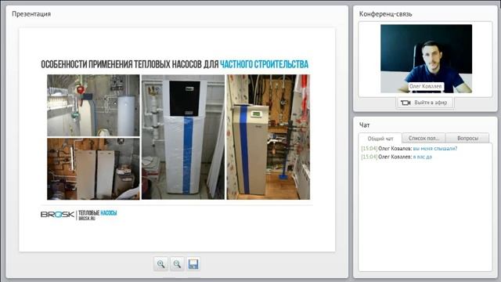Click the bottom-left photo of two white units
The height and width of the screenshot is (282, 501).
tap(93, 169)
